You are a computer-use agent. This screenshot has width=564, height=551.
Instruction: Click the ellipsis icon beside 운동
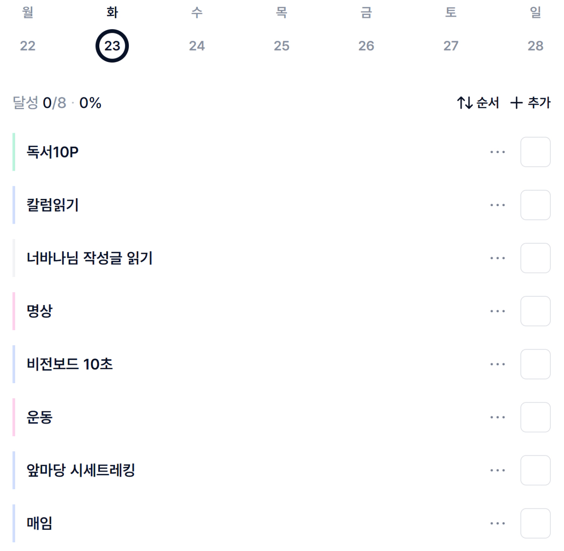click(497, 417)
